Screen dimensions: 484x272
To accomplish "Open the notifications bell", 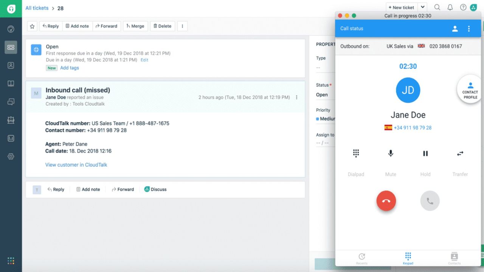I will 450,7.
